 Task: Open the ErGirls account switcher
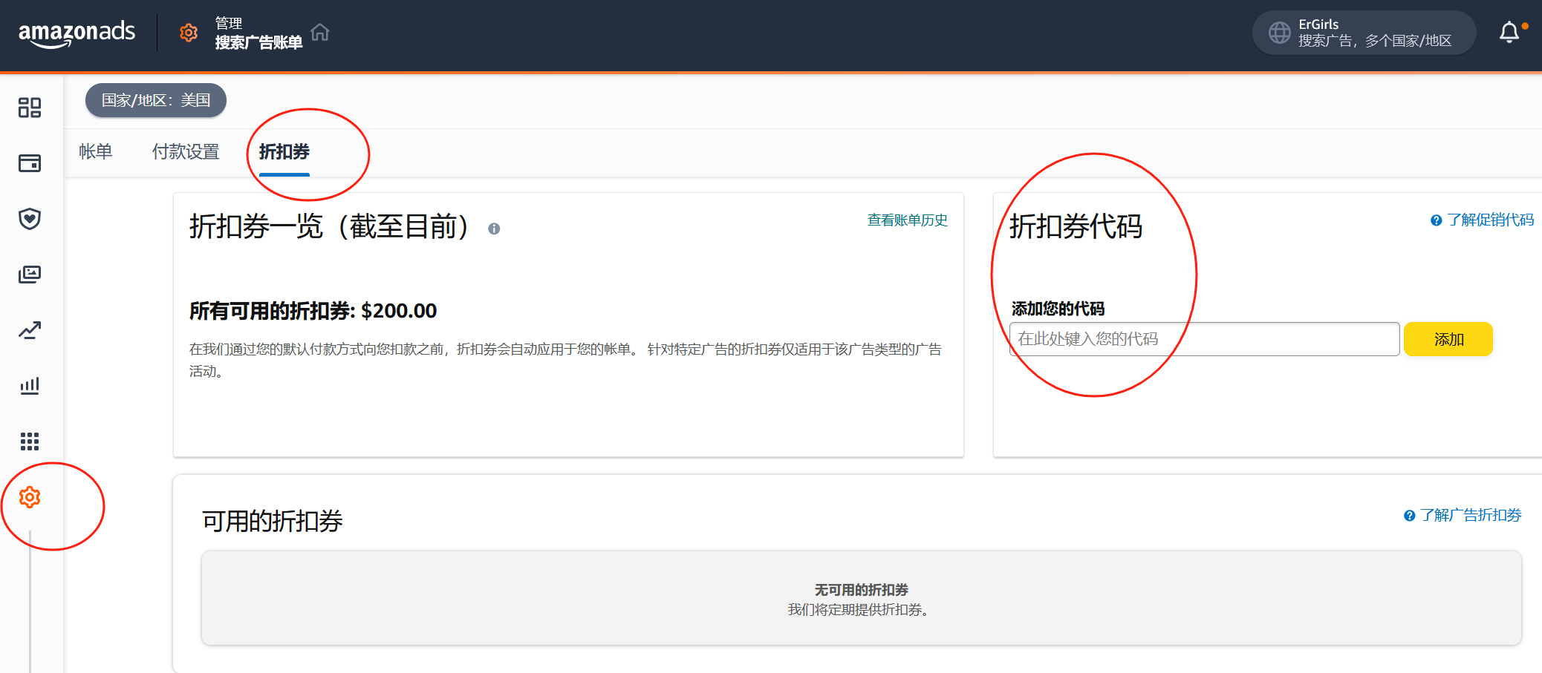[x=1364, y=33]
